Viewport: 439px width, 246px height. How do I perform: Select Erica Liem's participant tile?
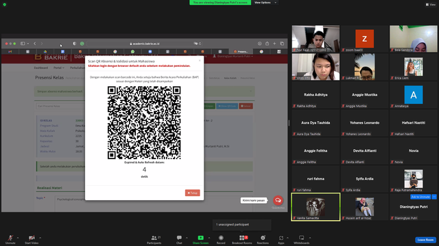point(414,67)
